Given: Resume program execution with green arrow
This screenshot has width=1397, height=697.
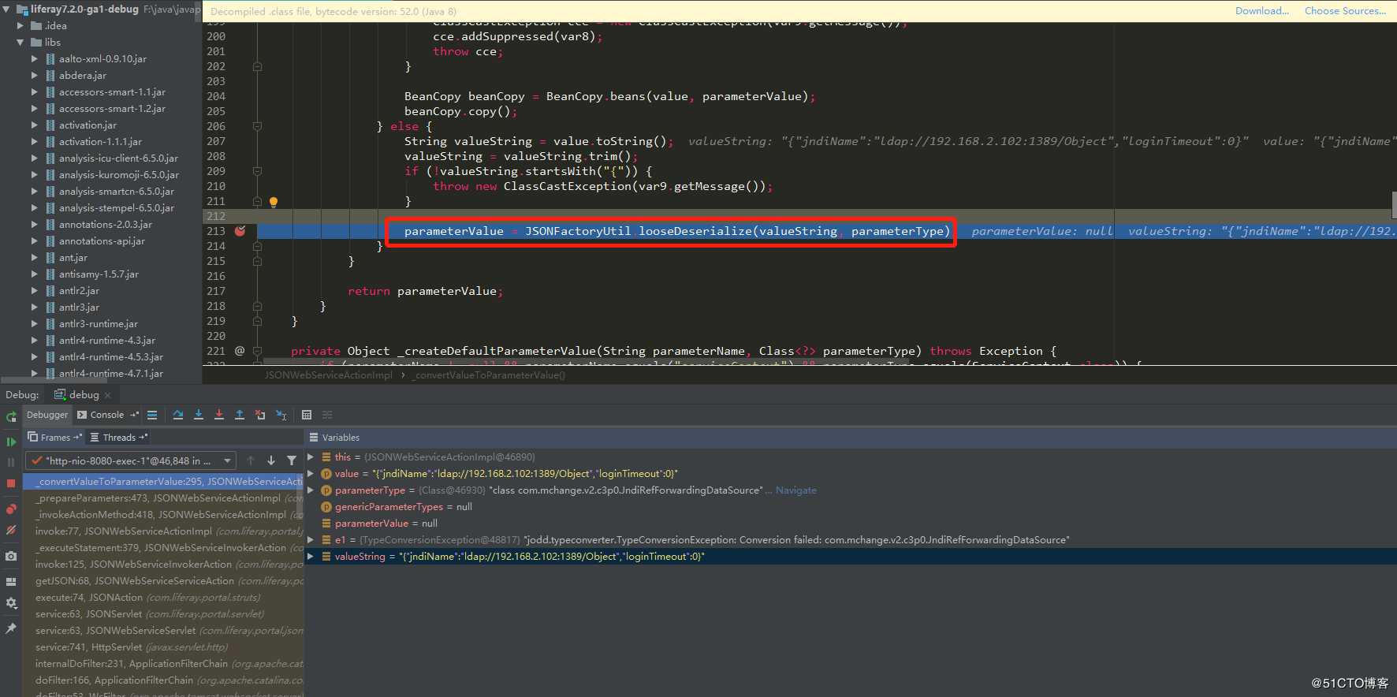Looking at the screenshot, I should (x=11, y=442).
